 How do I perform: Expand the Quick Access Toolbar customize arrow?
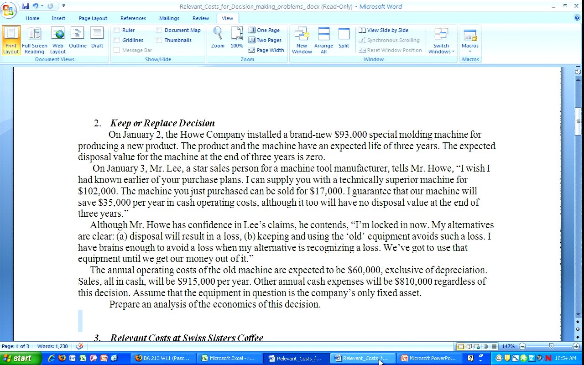(x=63, y=6)
